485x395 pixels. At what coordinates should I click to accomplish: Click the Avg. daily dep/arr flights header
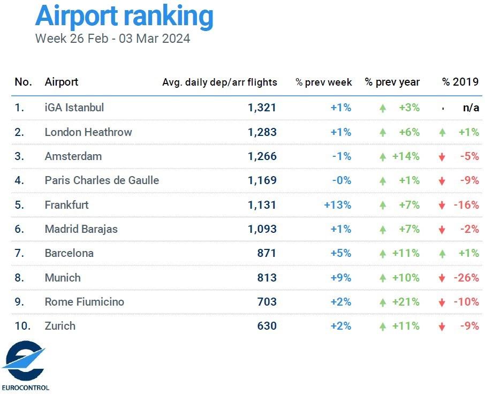coord(219,82)
